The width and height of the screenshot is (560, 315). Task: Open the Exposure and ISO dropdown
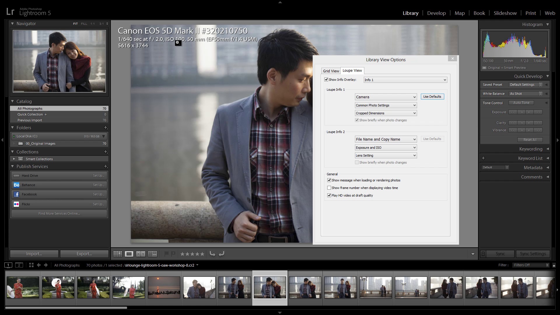[385, 147]
